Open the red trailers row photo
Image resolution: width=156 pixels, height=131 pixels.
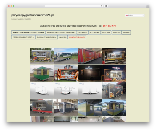coord(90,56)
